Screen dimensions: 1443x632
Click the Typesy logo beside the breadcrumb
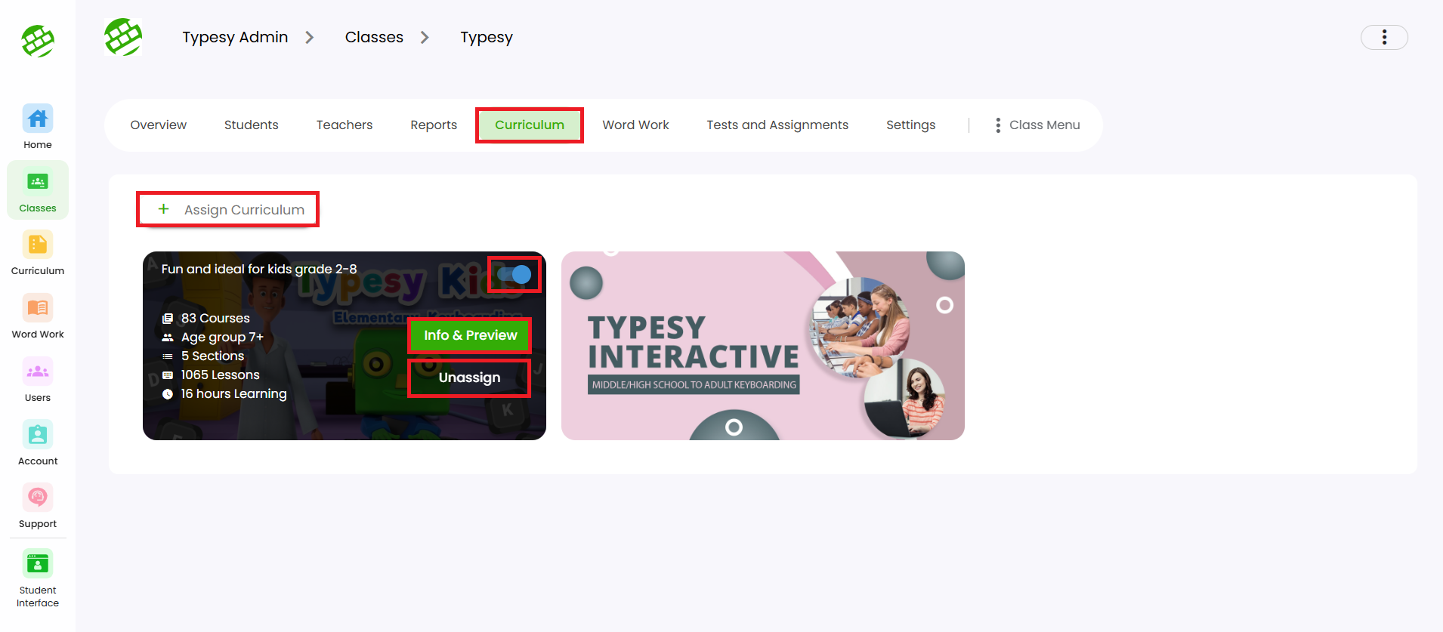(x=123, y=37)
